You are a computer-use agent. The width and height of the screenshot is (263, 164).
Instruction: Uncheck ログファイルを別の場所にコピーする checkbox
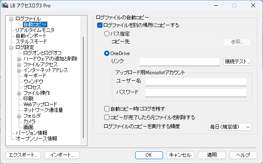(x=100, y=25)
